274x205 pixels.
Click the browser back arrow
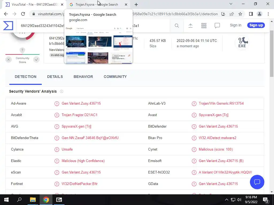coord(6,14)
